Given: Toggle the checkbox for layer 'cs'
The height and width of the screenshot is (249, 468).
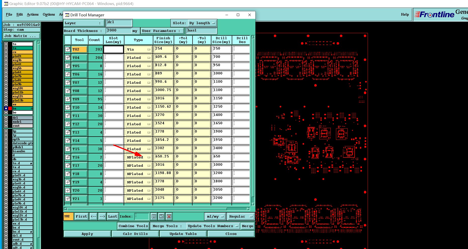Looking at the screenshot, I should point(6,52).
